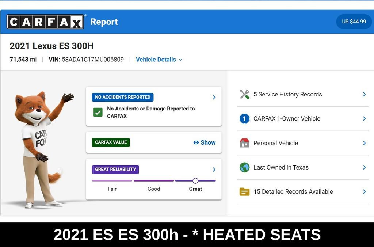374x247 pixels.
Task: Click the 71,543 mi mileage text
Action: [23, 60]
